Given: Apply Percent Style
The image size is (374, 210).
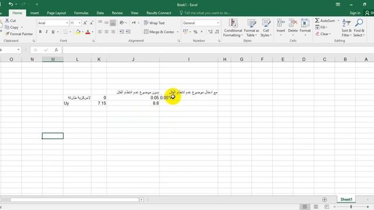Looking at the screenshot, I should pyautogui.click(x=196, y=32).
